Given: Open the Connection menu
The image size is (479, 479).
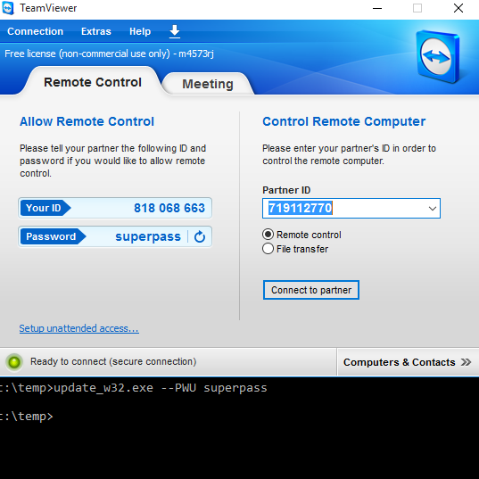Looking at the screenshot, I should pyautogui.click(x=35, y=31).
